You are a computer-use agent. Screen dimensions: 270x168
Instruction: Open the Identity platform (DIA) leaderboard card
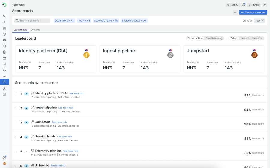click(55, 59)
